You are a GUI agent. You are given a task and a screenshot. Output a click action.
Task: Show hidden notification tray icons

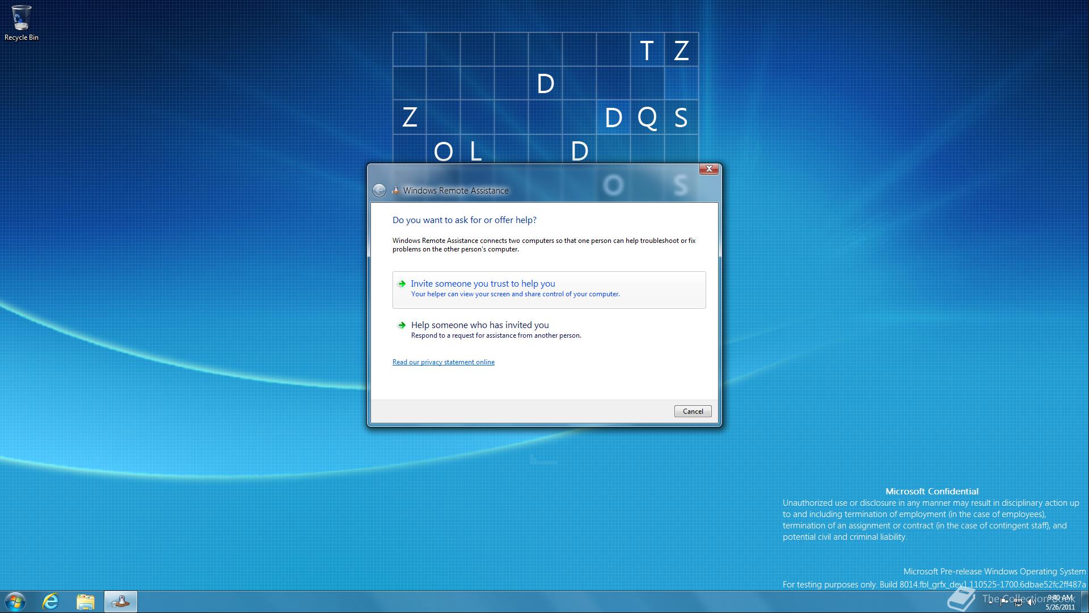tap(990, 602)
